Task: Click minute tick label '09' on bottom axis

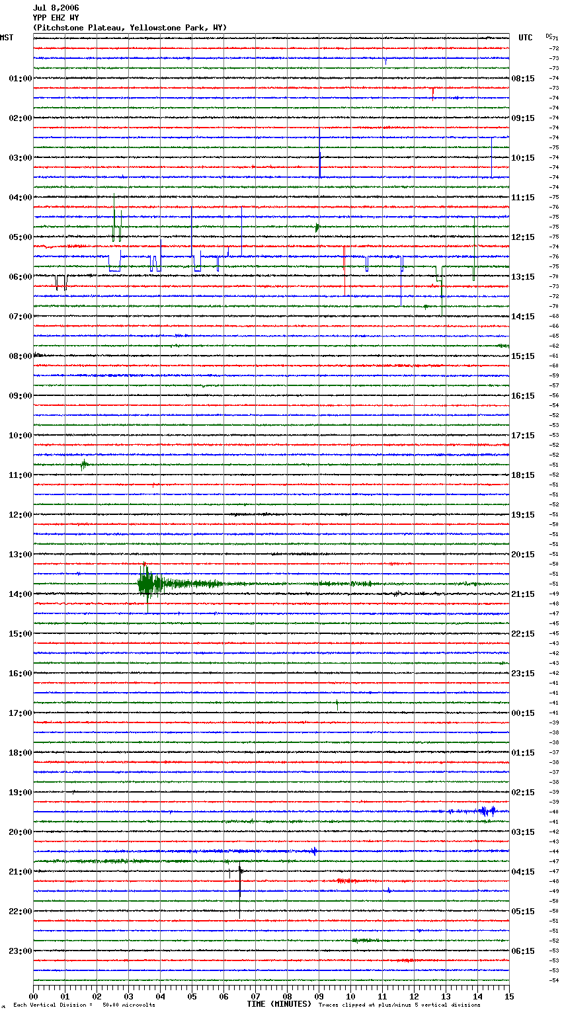Action: [x=319, y=995]
